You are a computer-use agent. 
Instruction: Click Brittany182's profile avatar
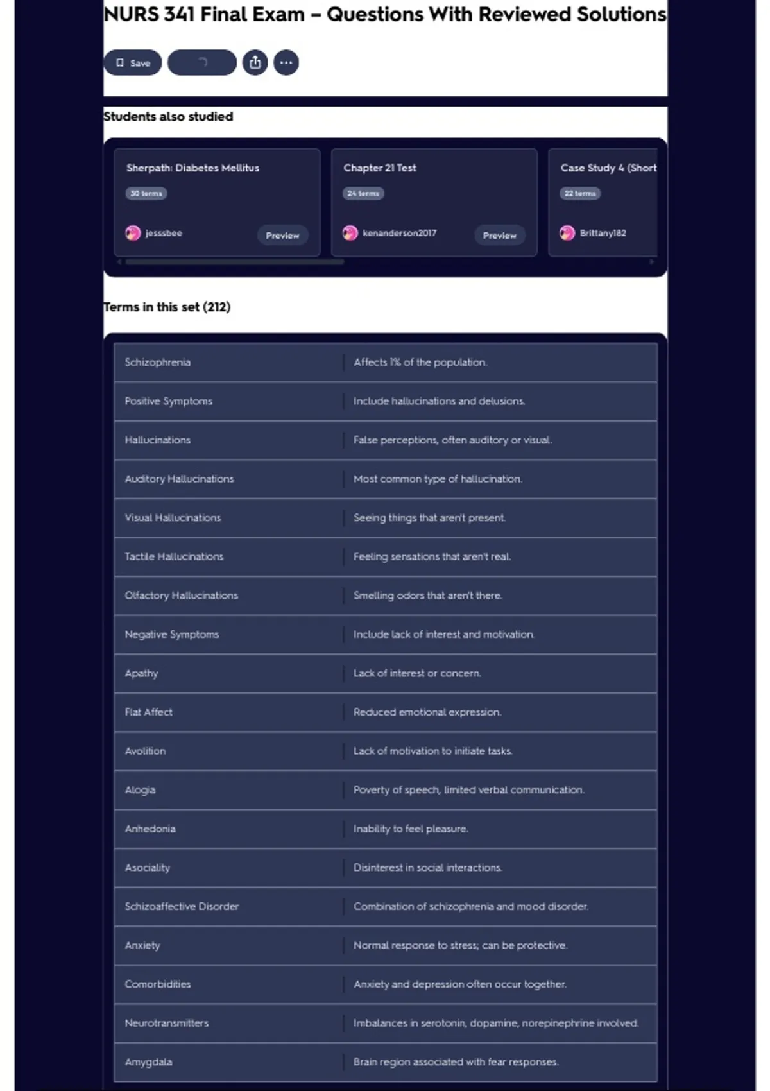[x=567, y=233]
